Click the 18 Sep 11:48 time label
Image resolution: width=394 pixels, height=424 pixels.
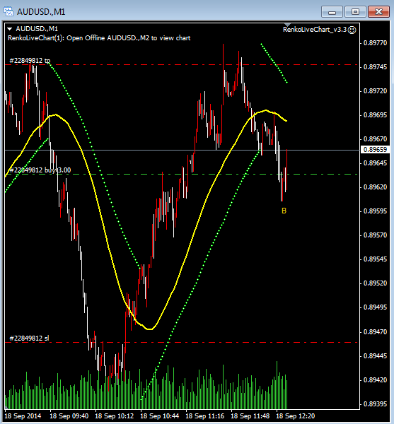(250, 416)
